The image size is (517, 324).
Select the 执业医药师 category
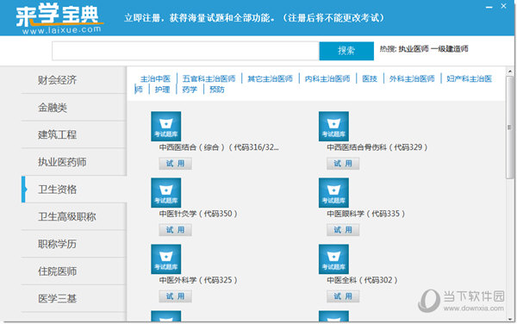tap(73, 162)
